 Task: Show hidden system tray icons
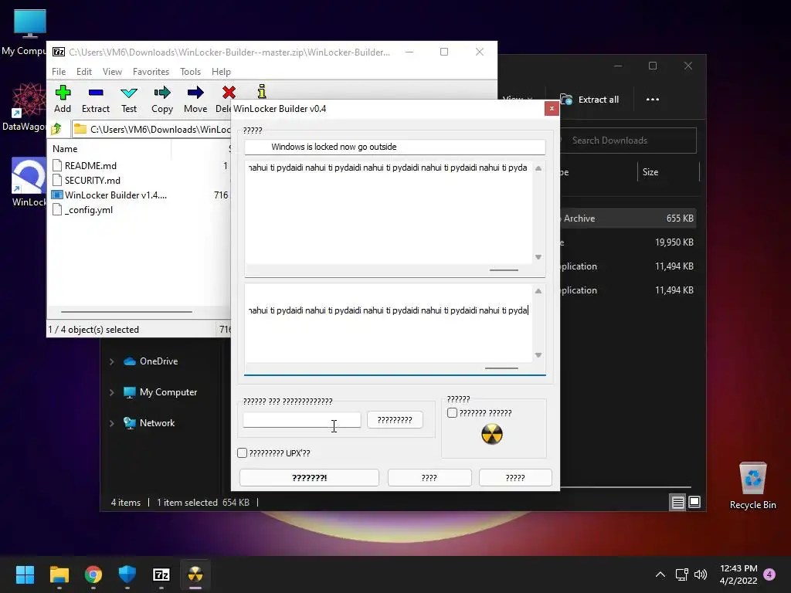click(x=660, y=574)
